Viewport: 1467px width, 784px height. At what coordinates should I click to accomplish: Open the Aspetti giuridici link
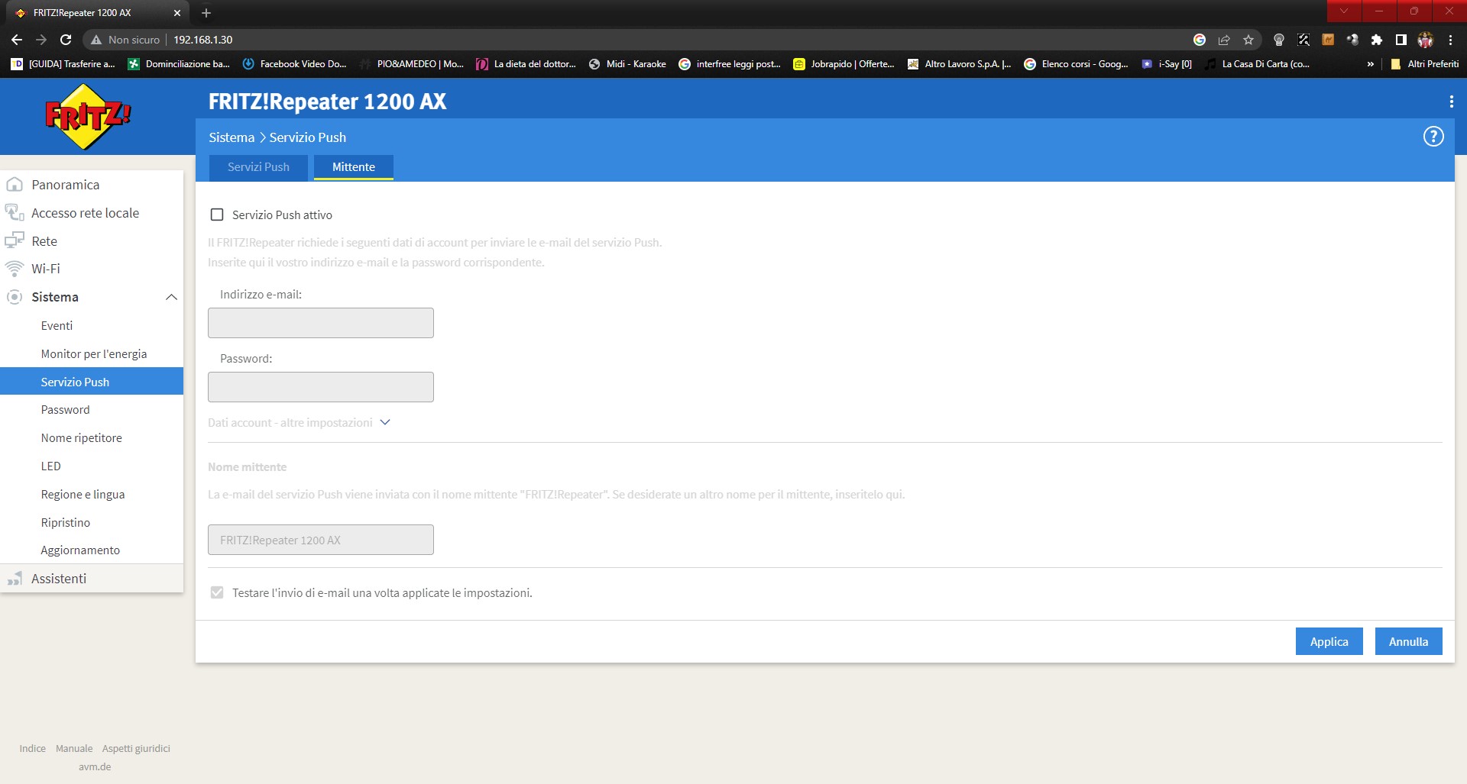tap(136, 748)
